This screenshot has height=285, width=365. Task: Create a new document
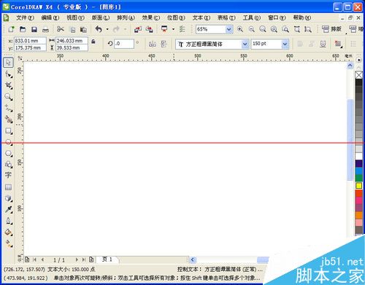11,29
